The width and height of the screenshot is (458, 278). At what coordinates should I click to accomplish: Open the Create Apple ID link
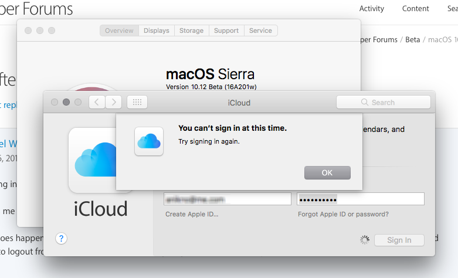tap(192, 214)
